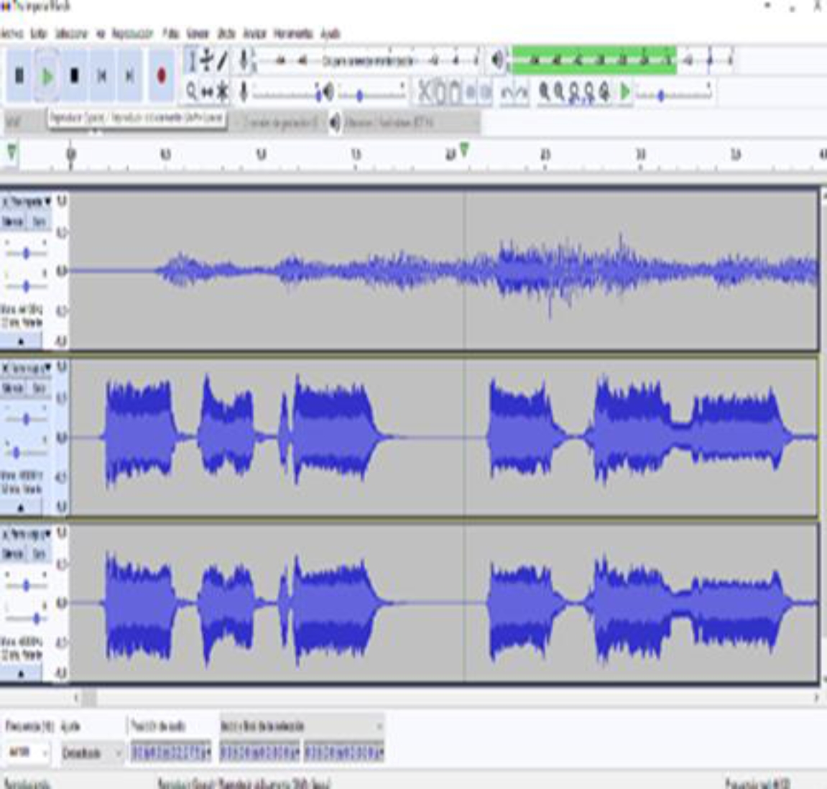This screenshot has width=827, height=789.
Task: Open the project frequency (Hz) dropdown
Action: click(x=45, y=752)
